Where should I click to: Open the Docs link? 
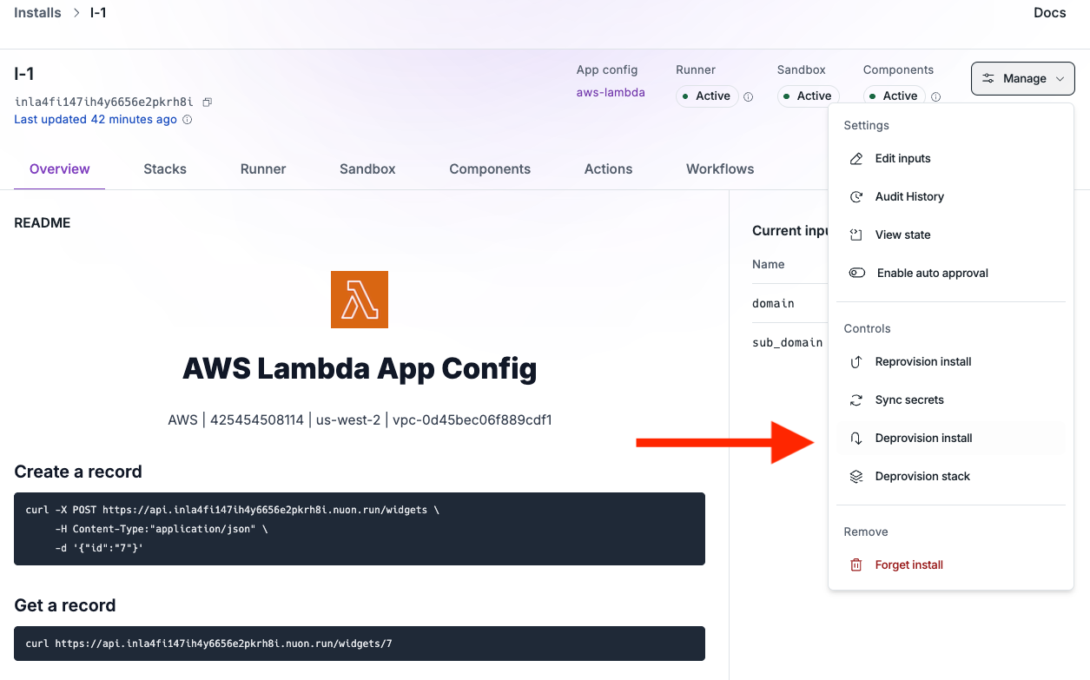(1049, 13)
